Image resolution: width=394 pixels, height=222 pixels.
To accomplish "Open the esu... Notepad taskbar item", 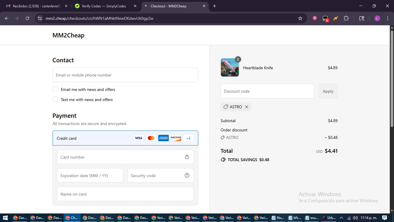I will 312,218.
